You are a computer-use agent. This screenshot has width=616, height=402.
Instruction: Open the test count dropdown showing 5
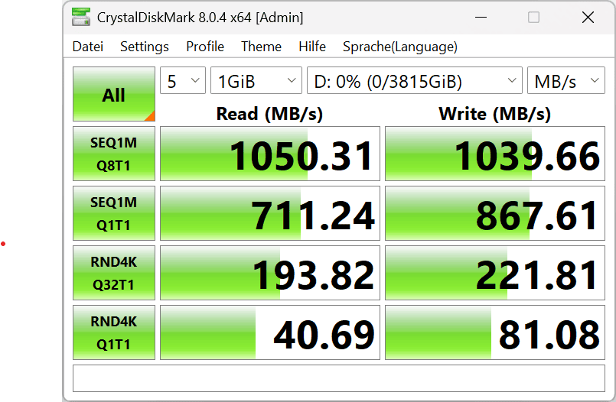(182, 81)
